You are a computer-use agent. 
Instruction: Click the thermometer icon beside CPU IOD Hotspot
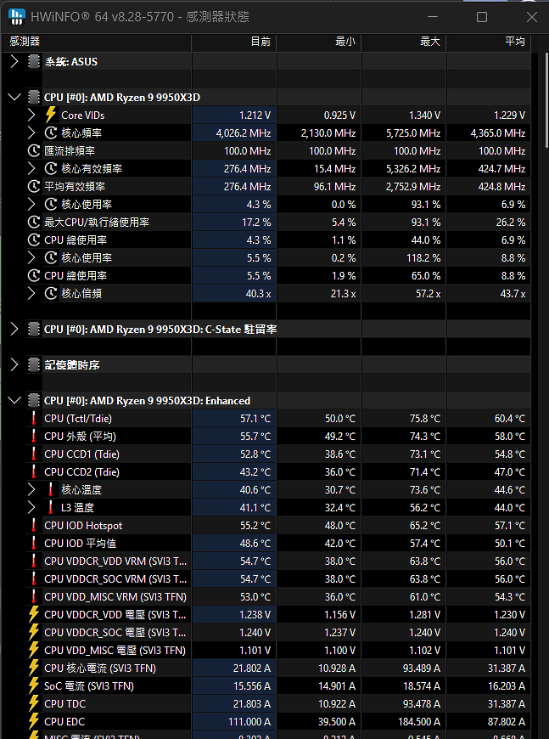pyautogui.click(x=33, y=526)
